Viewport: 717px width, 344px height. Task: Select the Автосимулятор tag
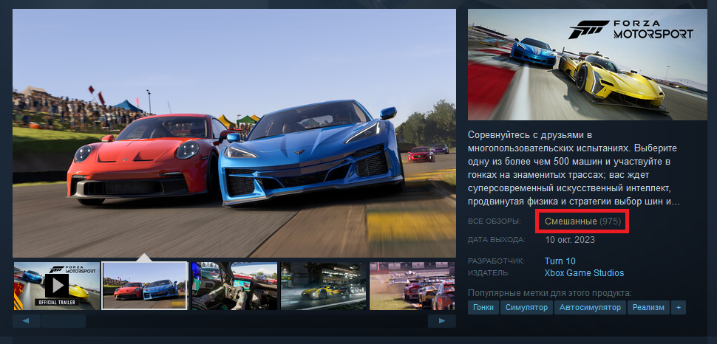pos(590,307)
